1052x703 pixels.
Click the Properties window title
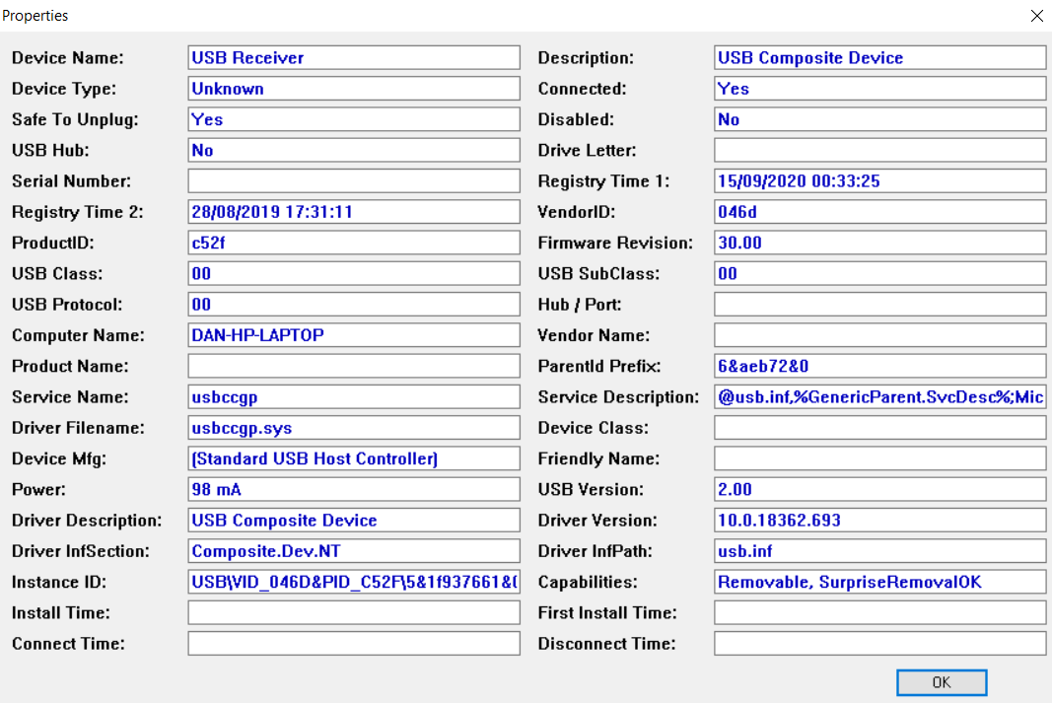[x=35, y=16]
